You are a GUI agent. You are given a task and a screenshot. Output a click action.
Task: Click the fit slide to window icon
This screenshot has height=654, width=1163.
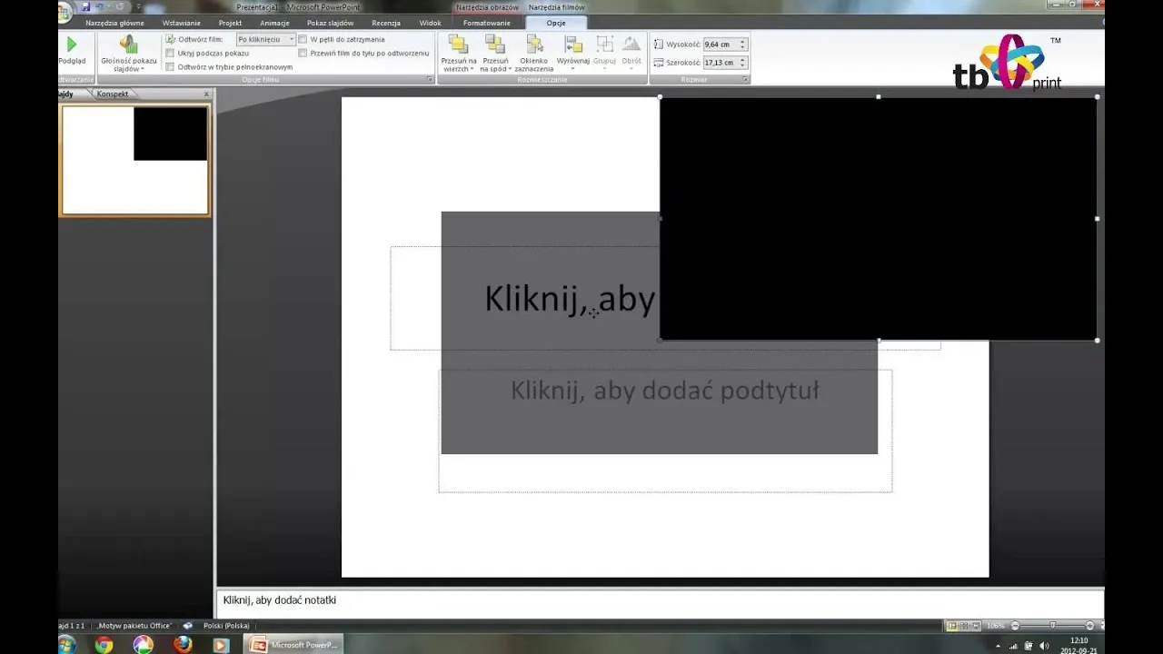[1100, 626]
